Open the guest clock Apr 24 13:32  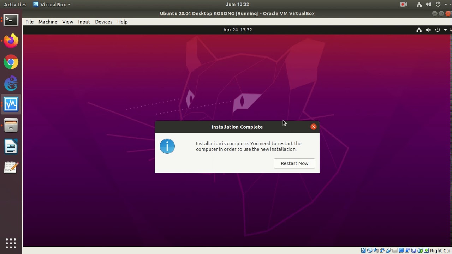(238, 30)
